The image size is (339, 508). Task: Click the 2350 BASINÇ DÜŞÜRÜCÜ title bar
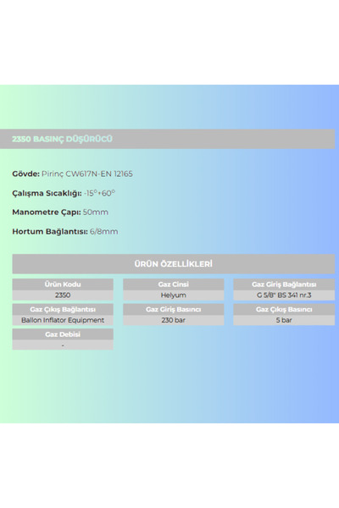pos(168,139)
